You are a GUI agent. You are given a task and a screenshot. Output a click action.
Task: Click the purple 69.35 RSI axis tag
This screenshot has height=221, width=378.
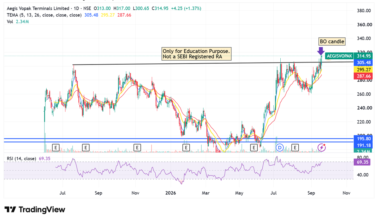tap(361, 162)
